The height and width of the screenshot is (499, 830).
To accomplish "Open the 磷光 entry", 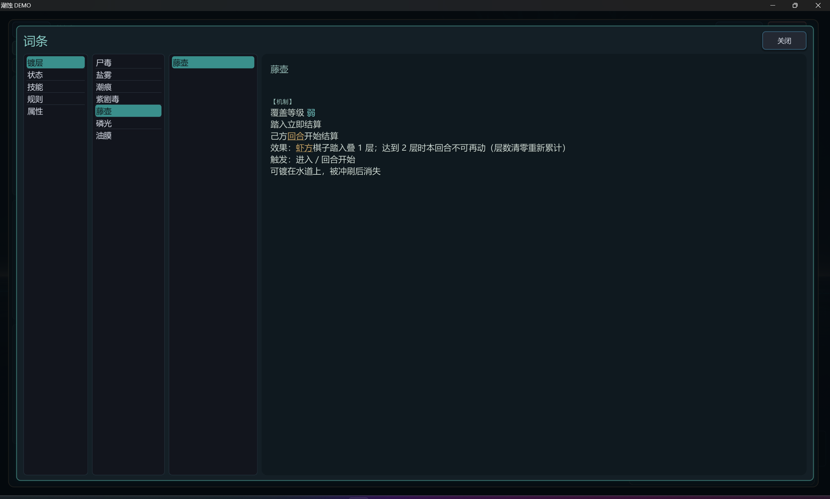I will pyautogui.click(x=128, y=123).
